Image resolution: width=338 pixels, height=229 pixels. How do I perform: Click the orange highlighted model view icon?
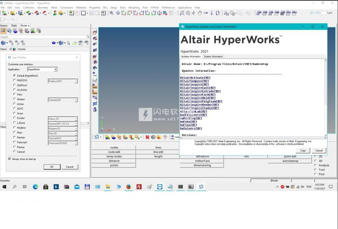coord(3,31)
